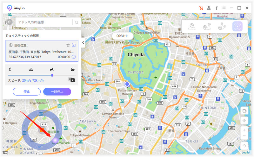Open the device management icon on right
The image size is (254, 157).
(244, 111)
